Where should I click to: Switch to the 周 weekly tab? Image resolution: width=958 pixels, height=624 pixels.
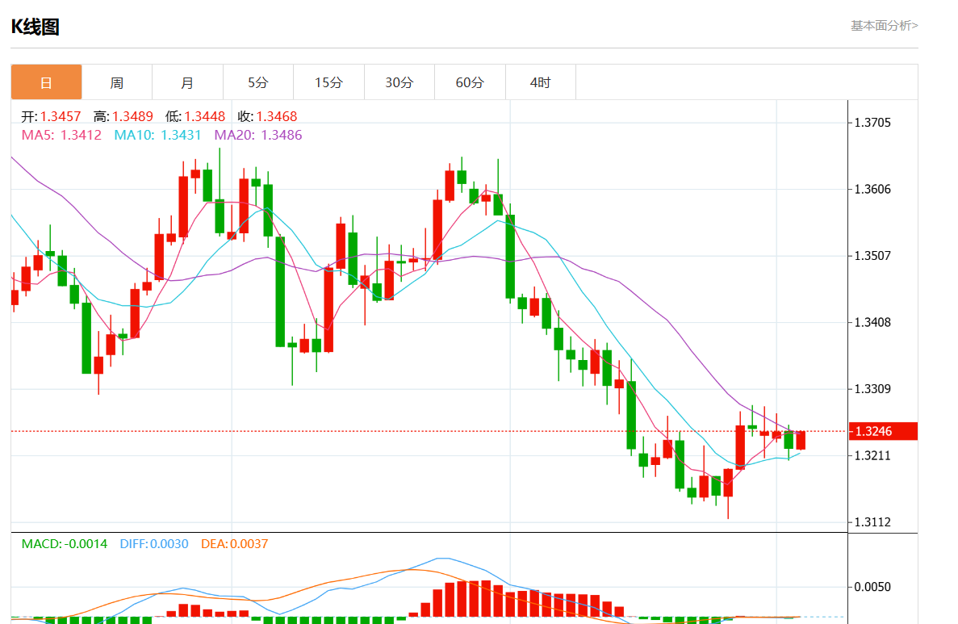pos(117,82)
